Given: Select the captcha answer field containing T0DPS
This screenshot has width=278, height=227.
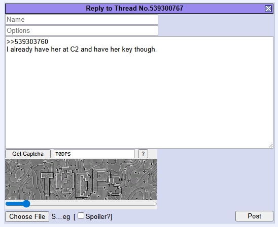Looking at the screenshot, I should [94, 154].
